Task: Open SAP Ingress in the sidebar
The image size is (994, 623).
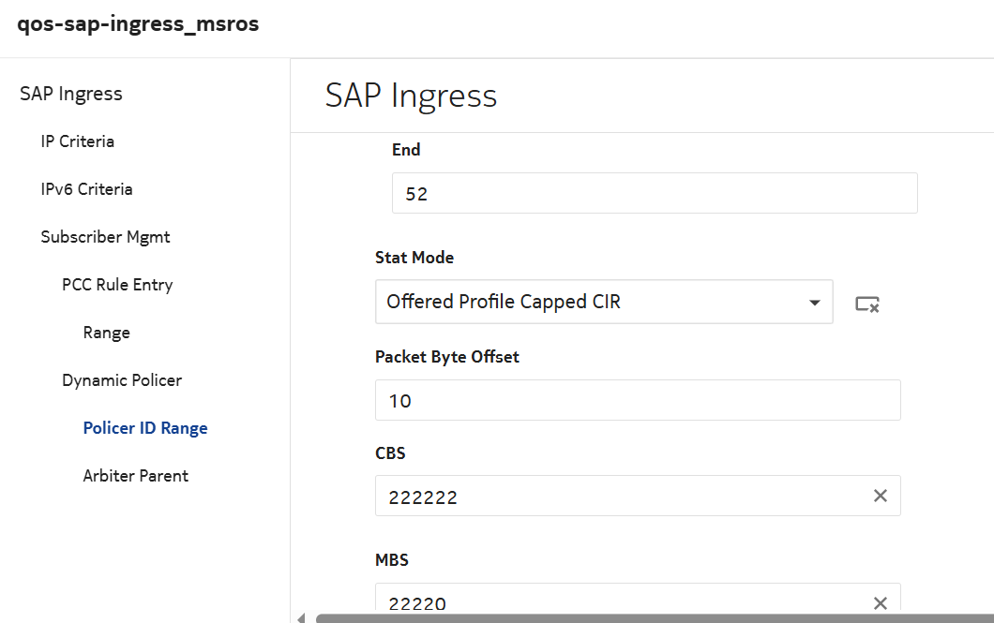Action: [71, 94]
